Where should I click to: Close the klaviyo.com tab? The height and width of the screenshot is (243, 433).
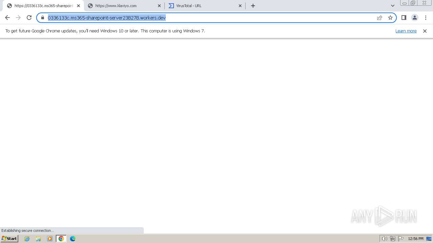click(159, 6)
